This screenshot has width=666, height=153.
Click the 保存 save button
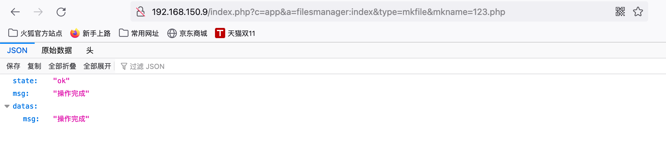[x=13, y=66]
